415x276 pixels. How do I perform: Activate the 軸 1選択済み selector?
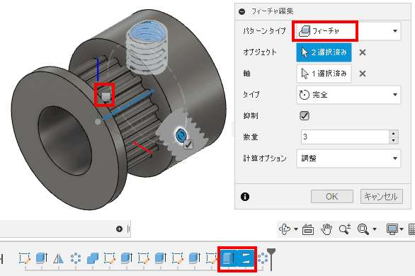tap(324, 74)
